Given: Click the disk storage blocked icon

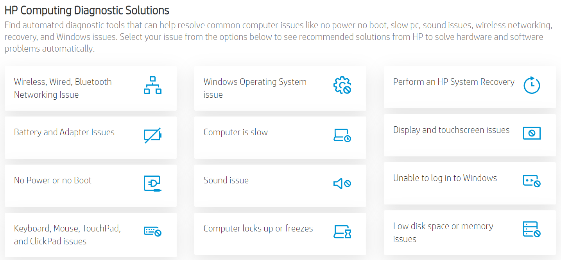Looking at the screenshot, I should click(x=532, y=229).
